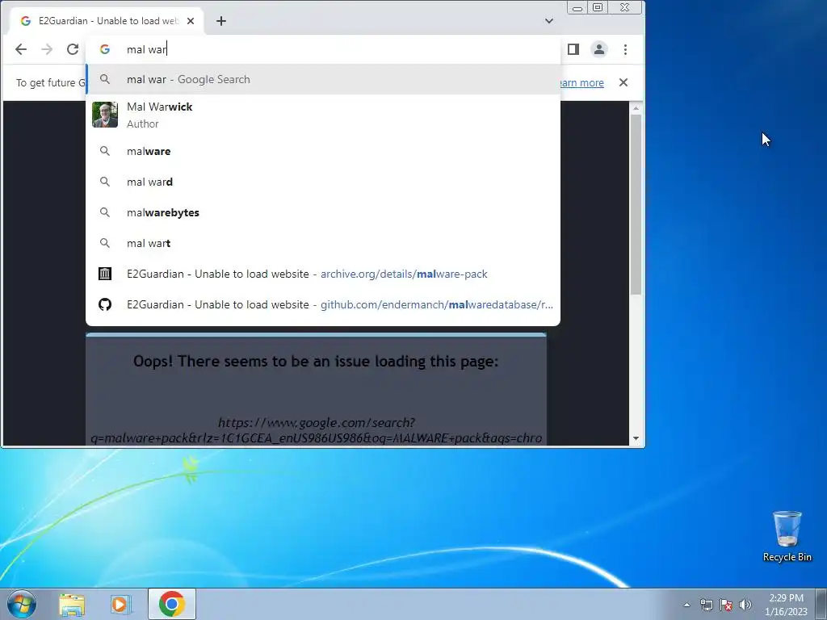Maximize the Chrome window
827x620 pixels.
click(598, 7)
